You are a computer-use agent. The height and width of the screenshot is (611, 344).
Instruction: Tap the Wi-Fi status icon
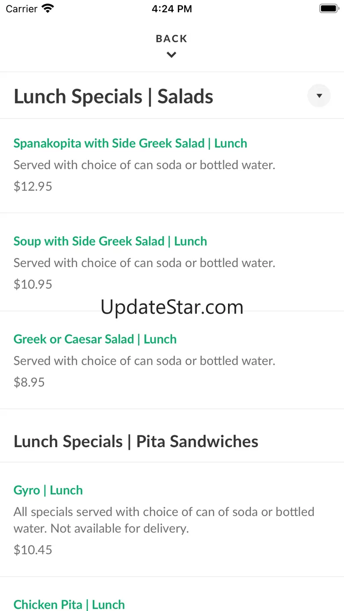coord(48,8)
